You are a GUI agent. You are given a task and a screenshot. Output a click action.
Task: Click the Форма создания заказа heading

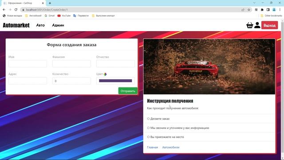71,44
